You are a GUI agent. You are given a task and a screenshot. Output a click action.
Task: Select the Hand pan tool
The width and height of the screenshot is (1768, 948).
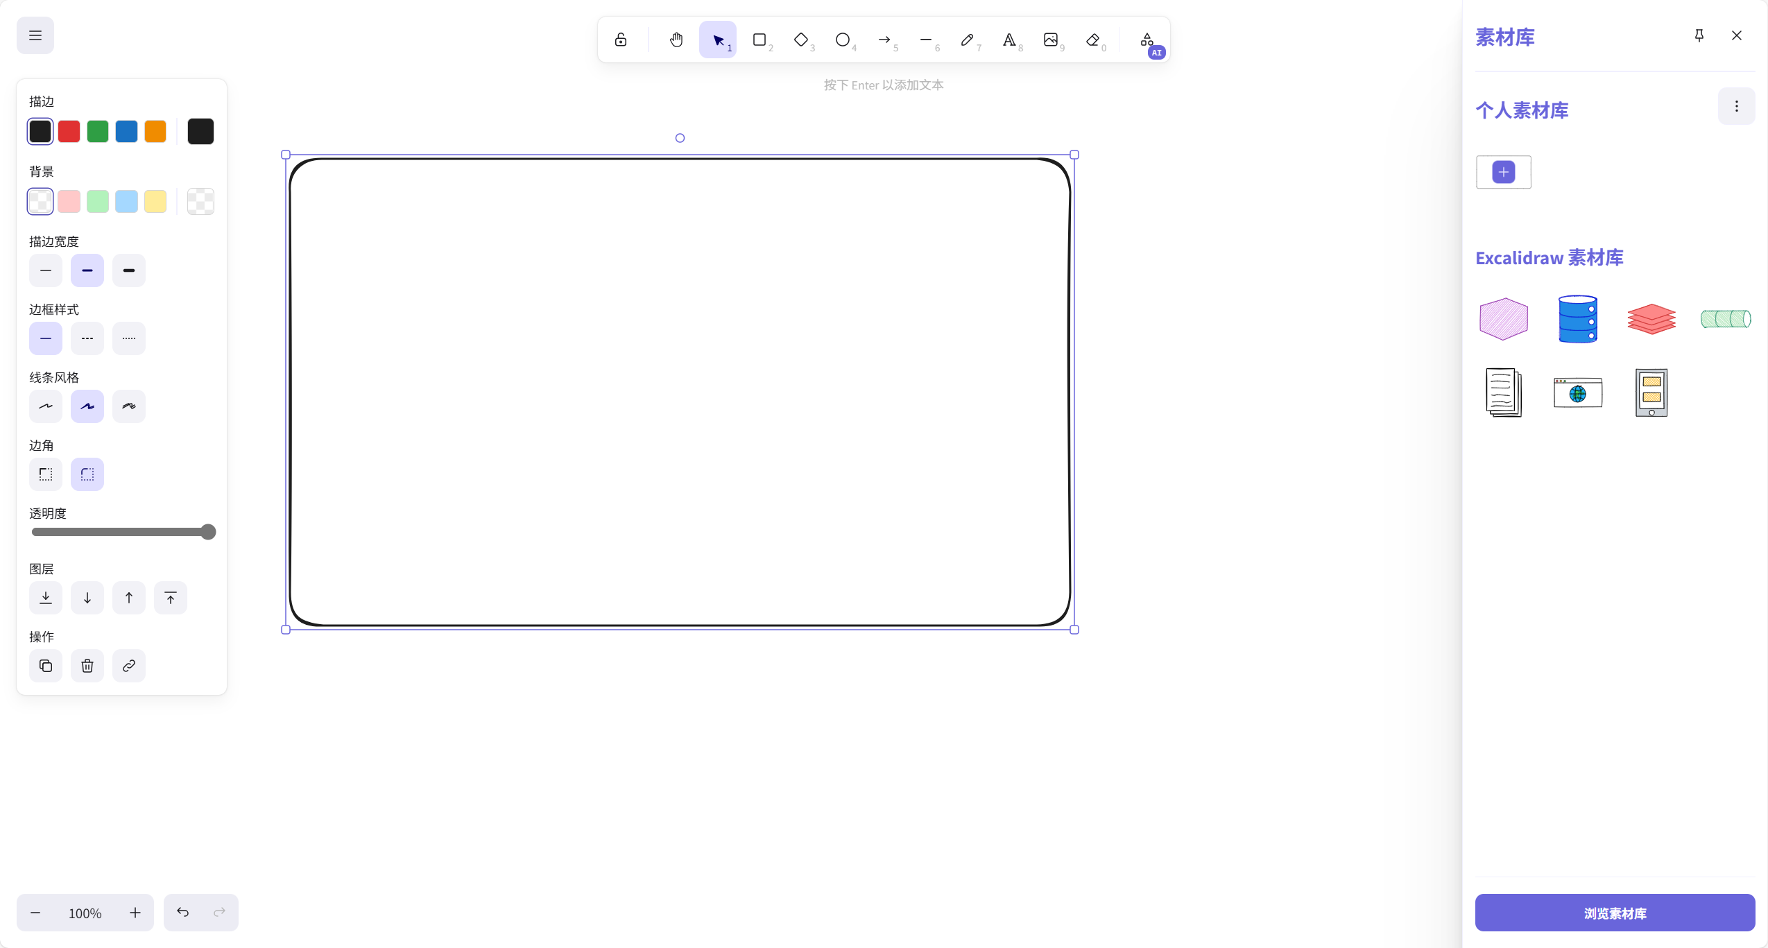coord(676,40)
